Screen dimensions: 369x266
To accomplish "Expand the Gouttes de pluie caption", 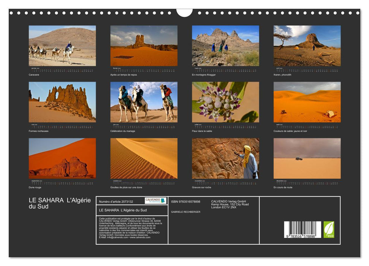I will pos(126,187).
